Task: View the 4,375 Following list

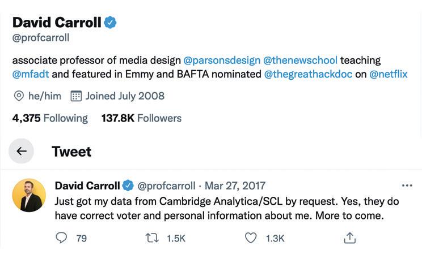Action: [50, 118]
